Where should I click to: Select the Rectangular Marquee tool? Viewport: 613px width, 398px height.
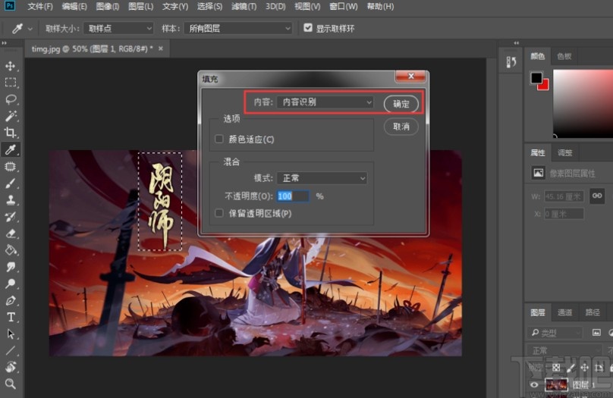(11, 83)
